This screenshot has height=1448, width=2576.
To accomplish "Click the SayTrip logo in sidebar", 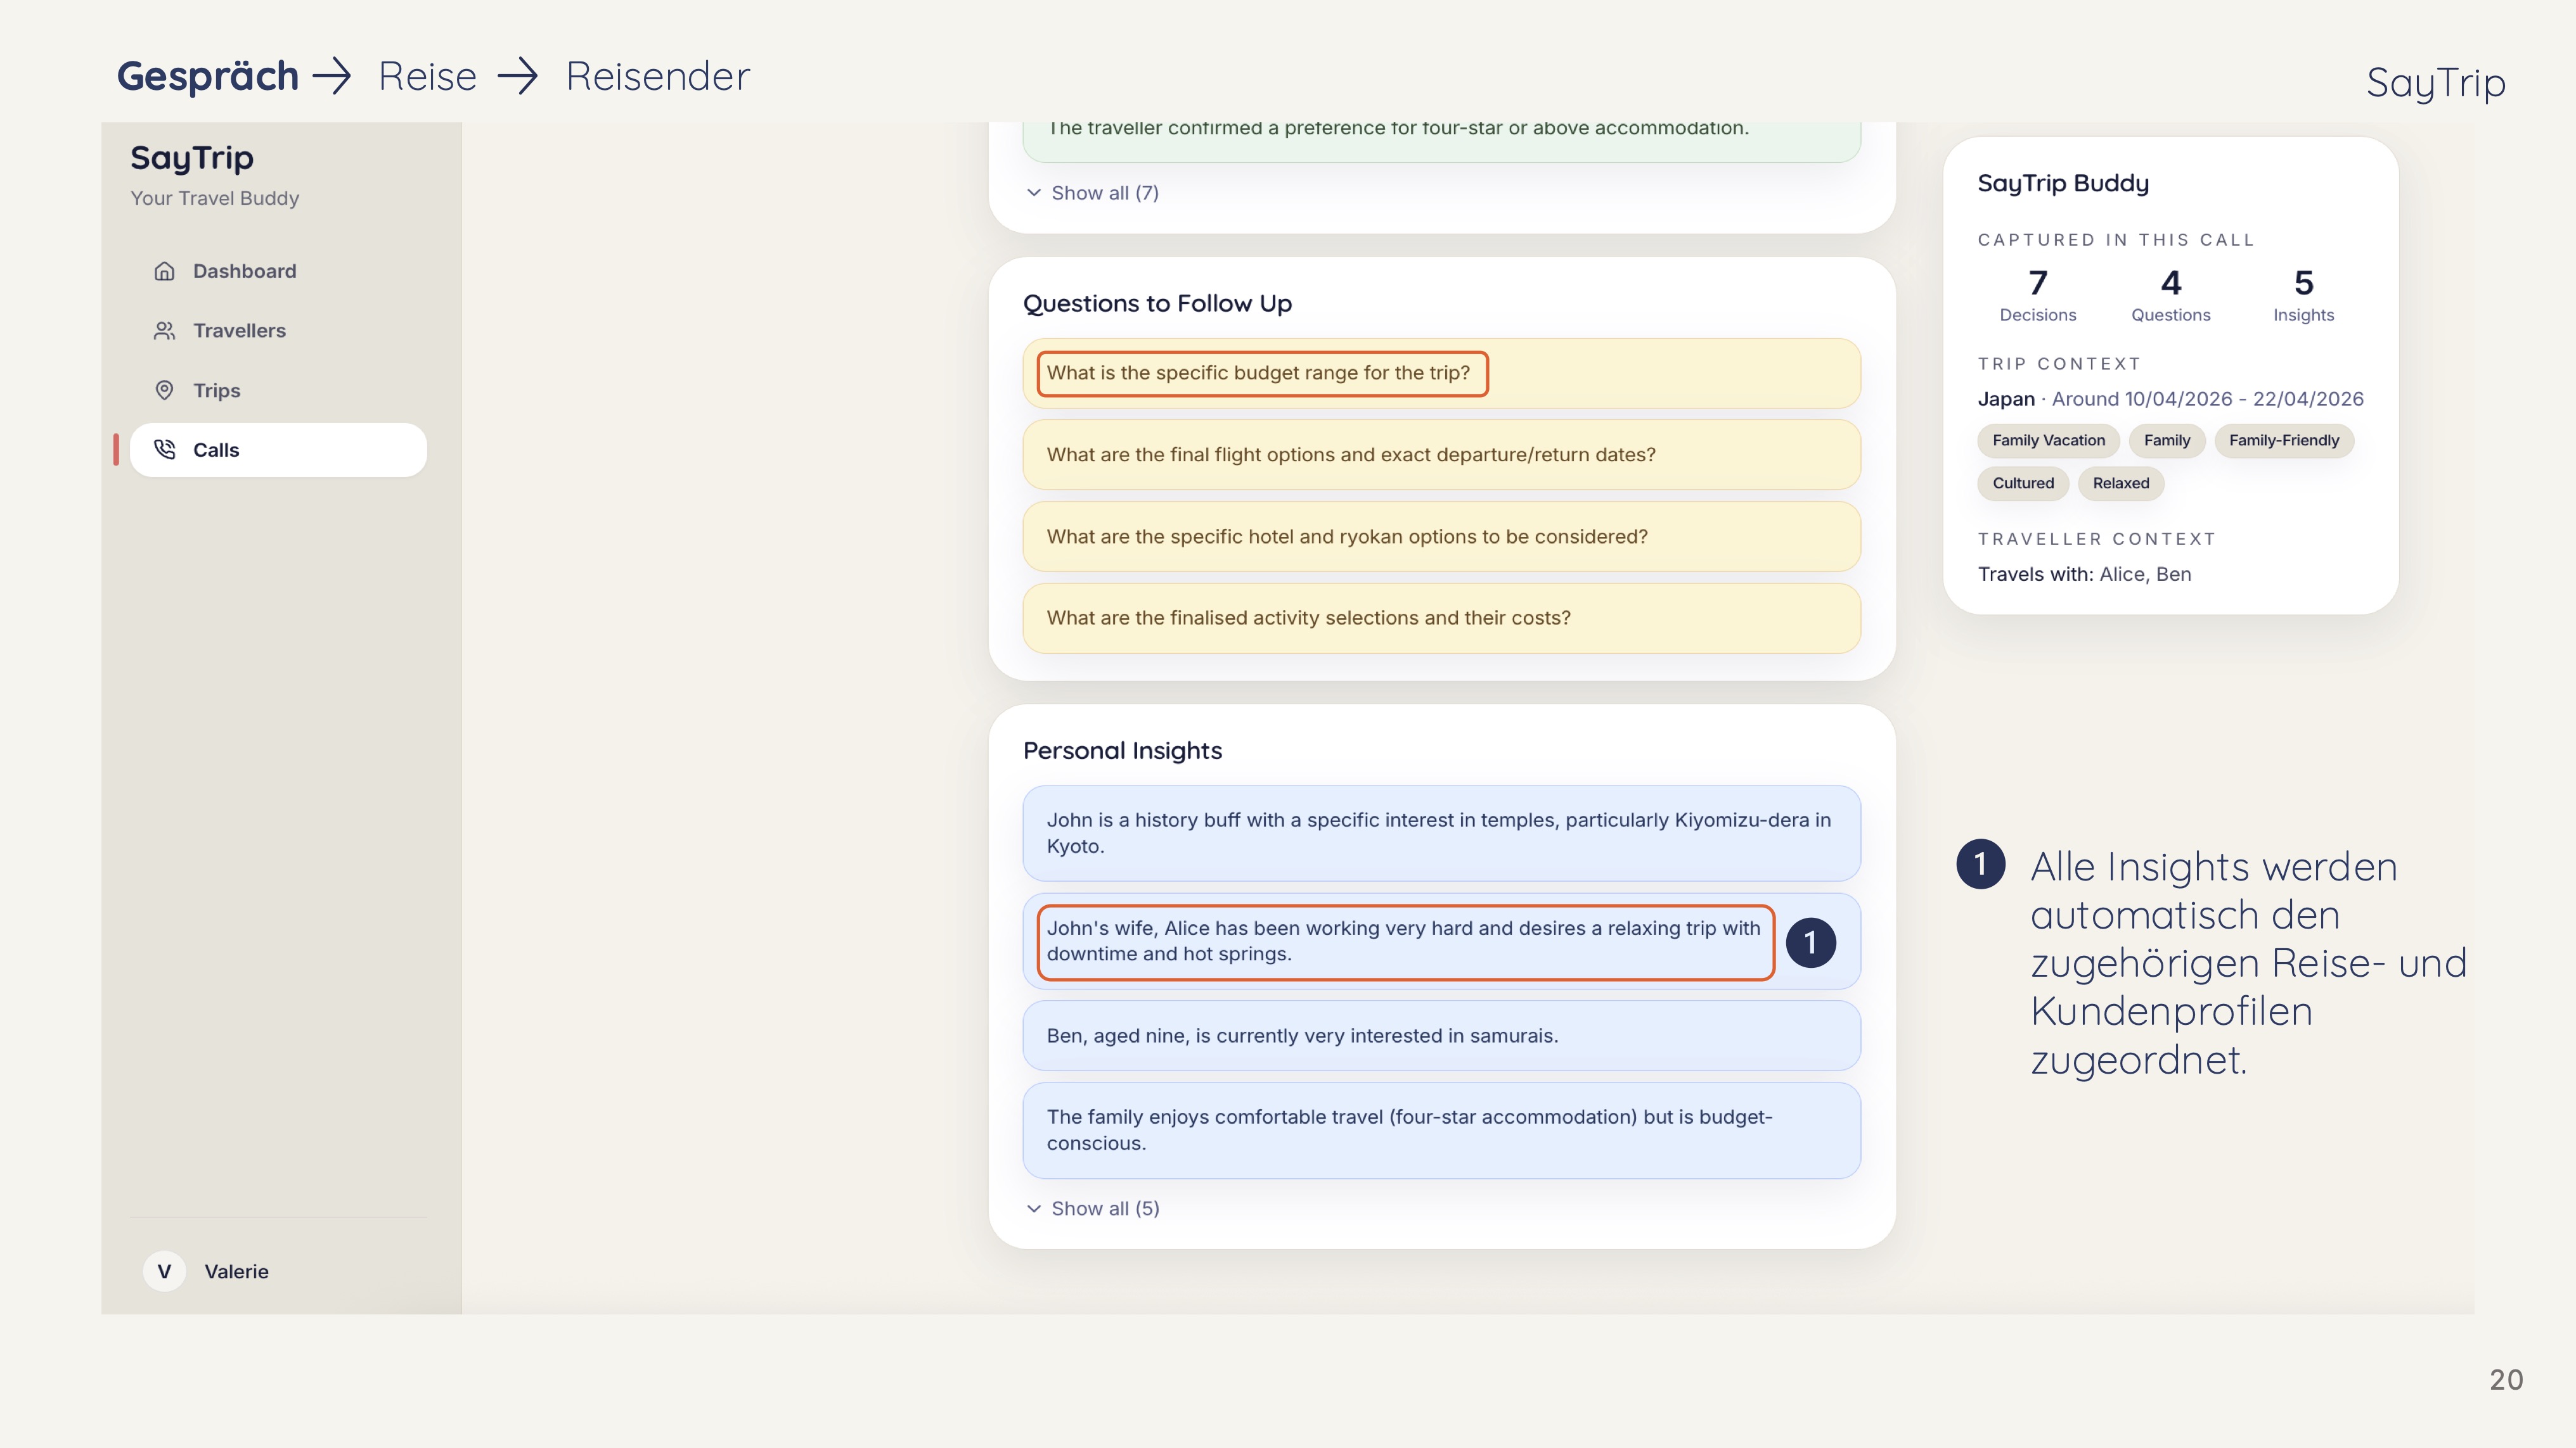I will [x=192, y=158].
